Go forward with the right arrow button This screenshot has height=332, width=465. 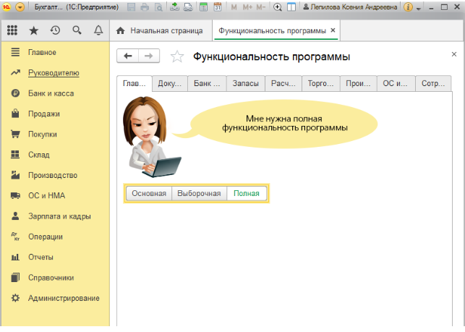coord(149,56)
